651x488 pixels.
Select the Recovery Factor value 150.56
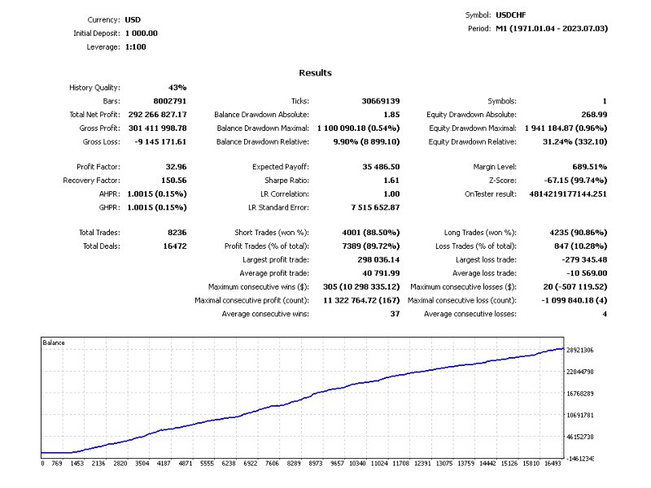pyautogui.click(x=173, y=181)
